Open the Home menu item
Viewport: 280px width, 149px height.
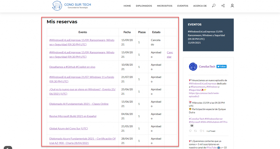(127, 6)
